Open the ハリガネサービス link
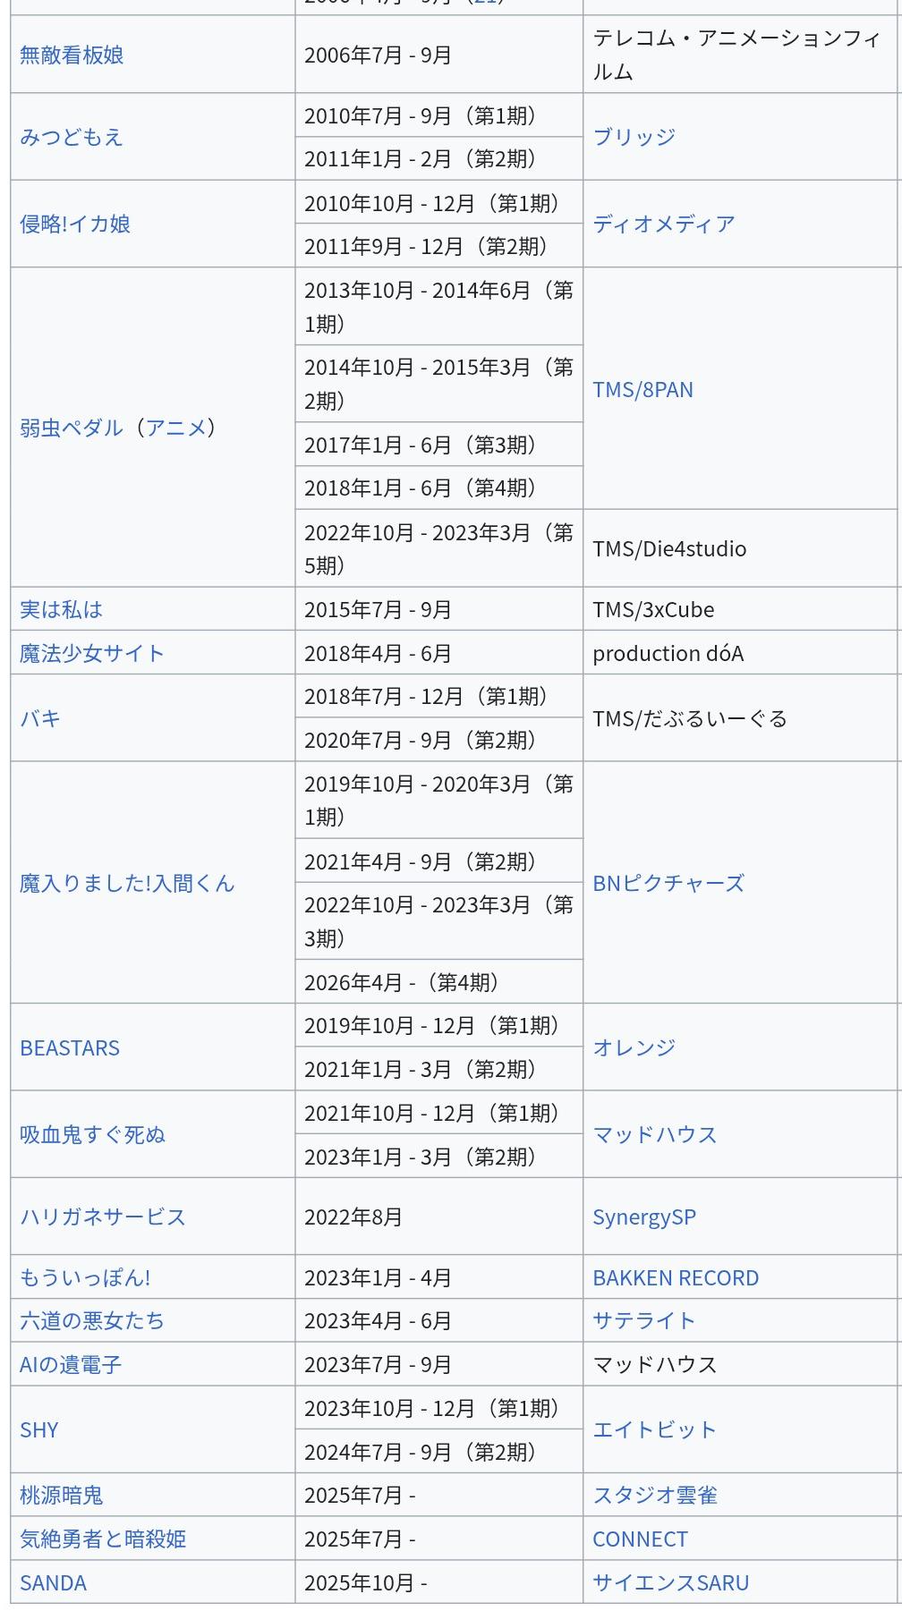This screenshot has height=1611, width=902. pyautogui.click(x=103, y=1217)
